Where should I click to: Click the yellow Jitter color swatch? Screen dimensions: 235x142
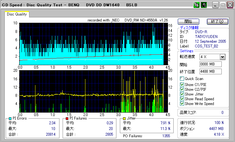(125, 119)
